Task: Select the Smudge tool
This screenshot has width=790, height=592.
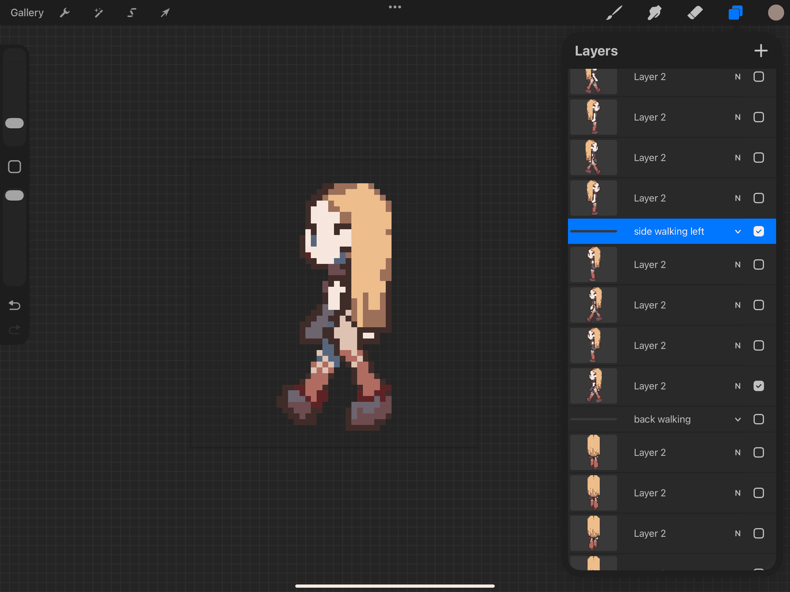Action: [x=654, y=13]
